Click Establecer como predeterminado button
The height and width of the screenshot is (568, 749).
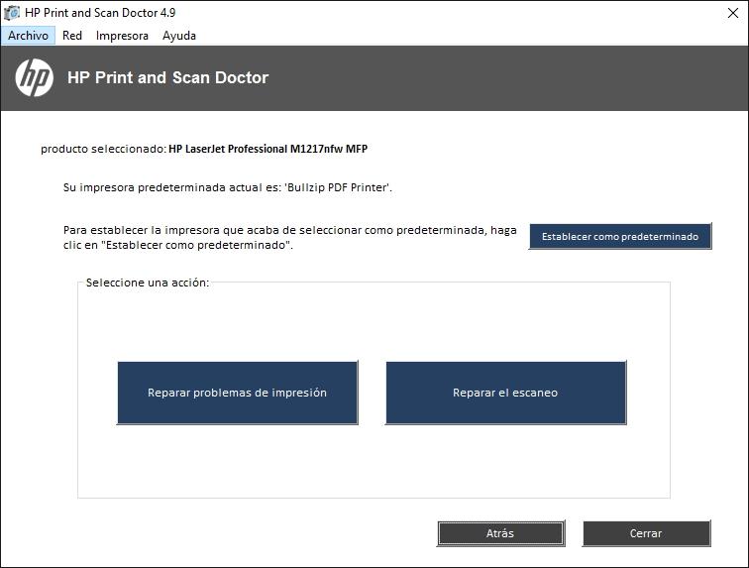620,236
